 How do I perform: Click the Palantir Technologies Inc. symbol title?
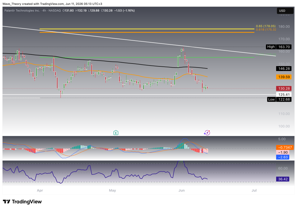pos(22,11)
